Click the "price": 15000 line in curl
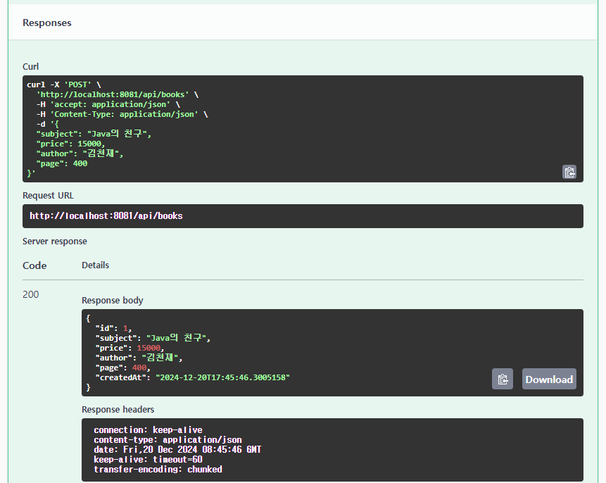 [70, 144]
